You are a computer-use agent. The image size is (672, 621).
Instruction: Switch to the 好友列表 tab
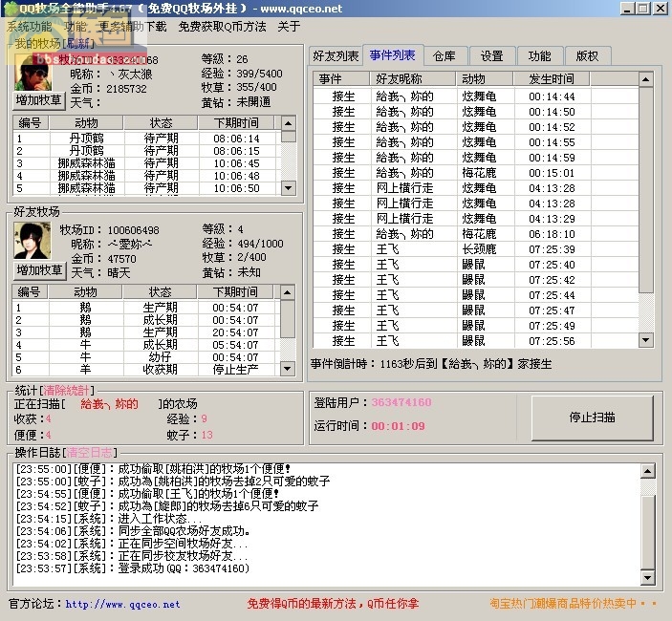(336, 55)
